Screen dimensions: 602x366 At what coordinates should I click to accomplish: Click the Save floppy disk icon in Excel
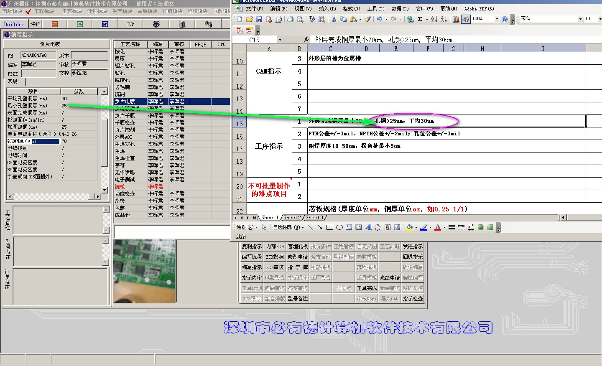click(259, 19)
